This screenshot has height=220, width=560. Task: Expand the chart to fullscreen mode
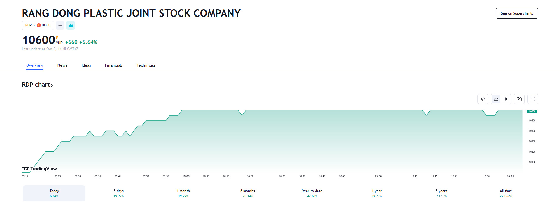pyautogui.click(x=532, y=99)
